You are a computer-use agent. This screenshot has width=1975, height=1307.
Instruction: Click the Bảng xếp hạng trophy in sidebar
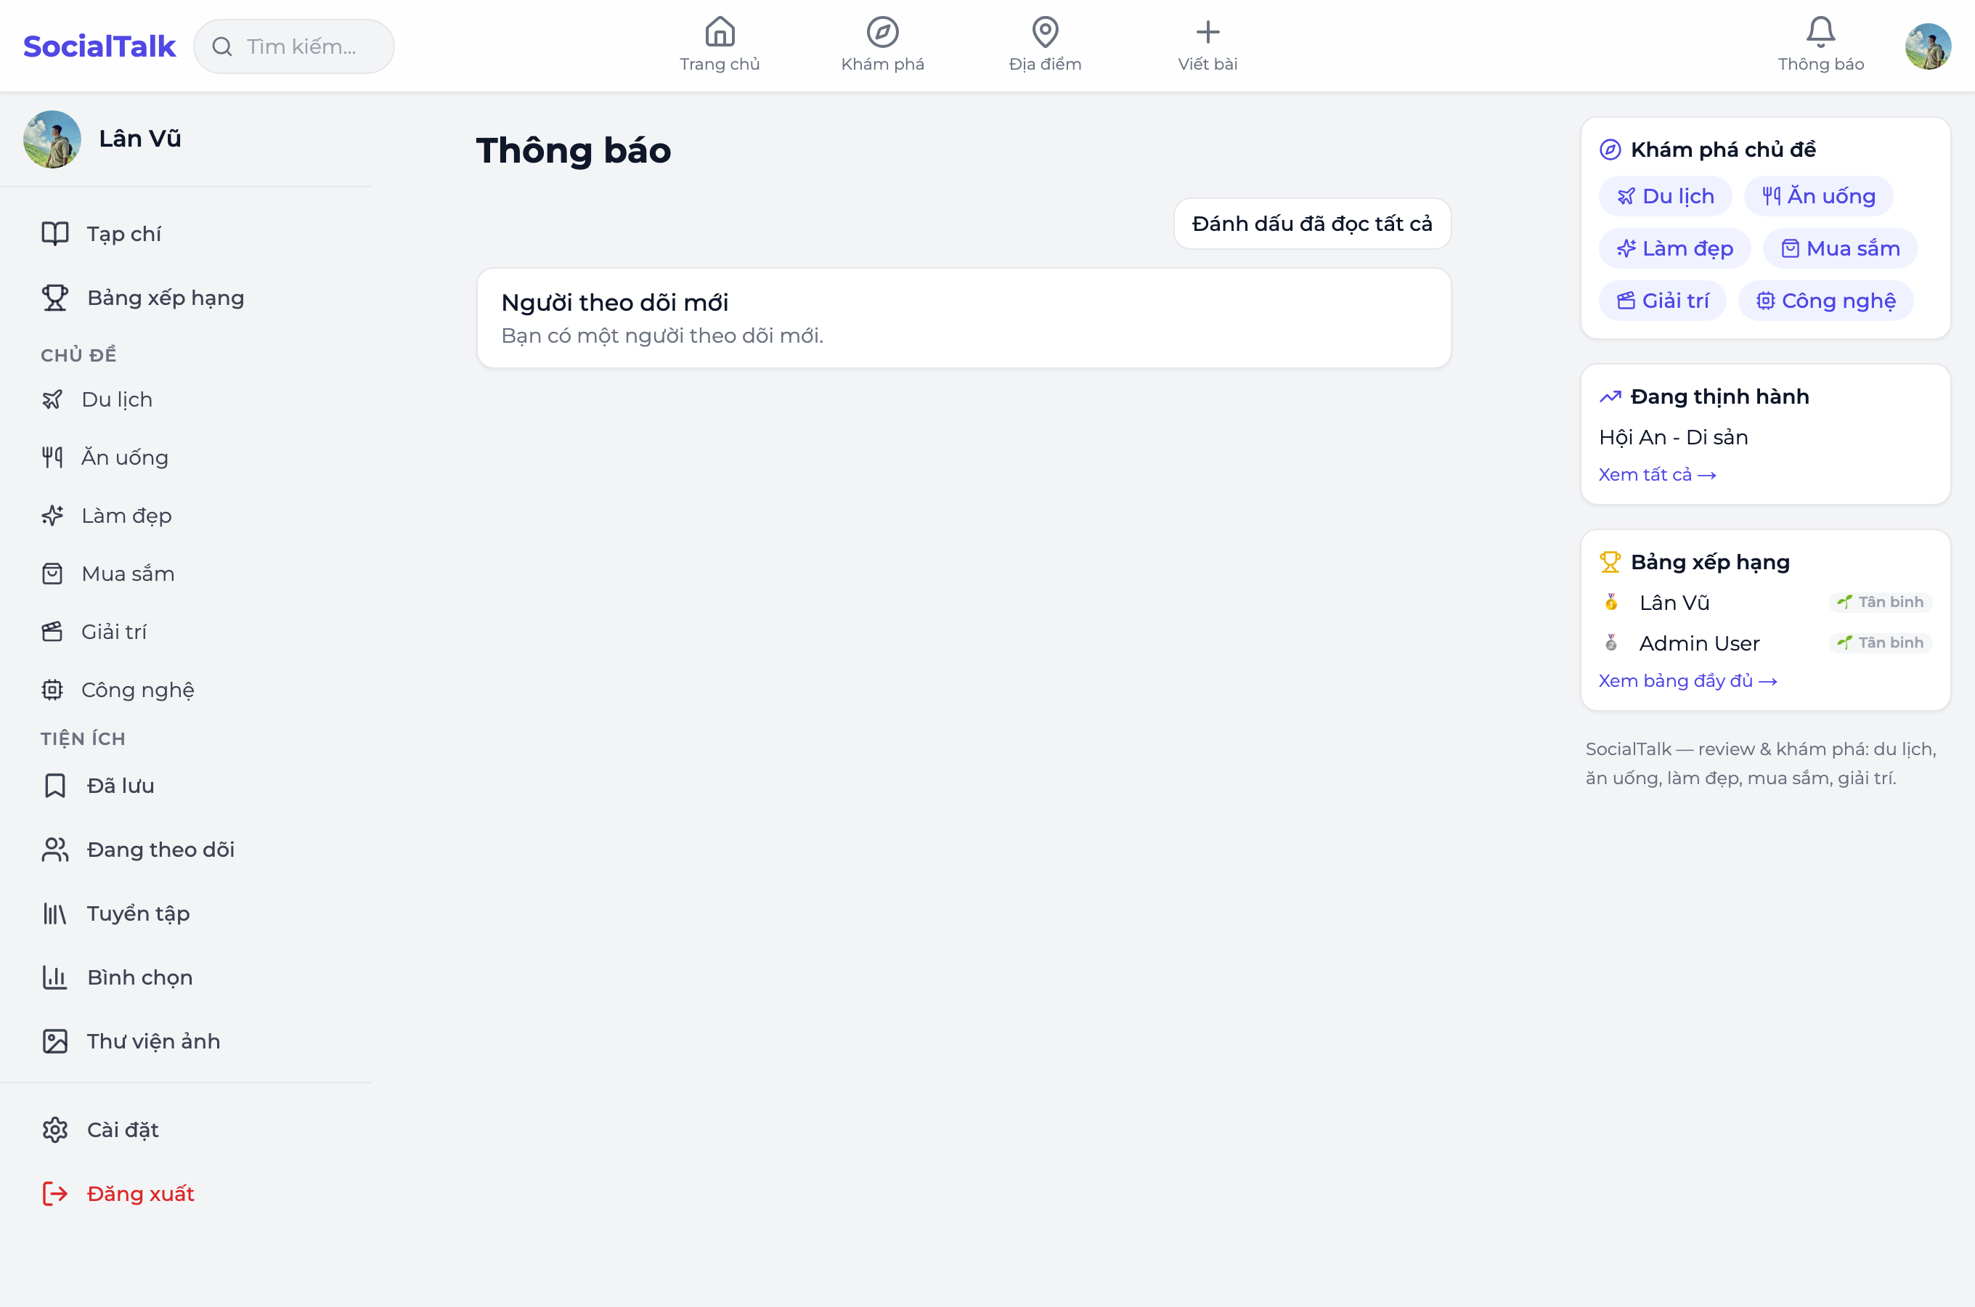click(55, 298)
